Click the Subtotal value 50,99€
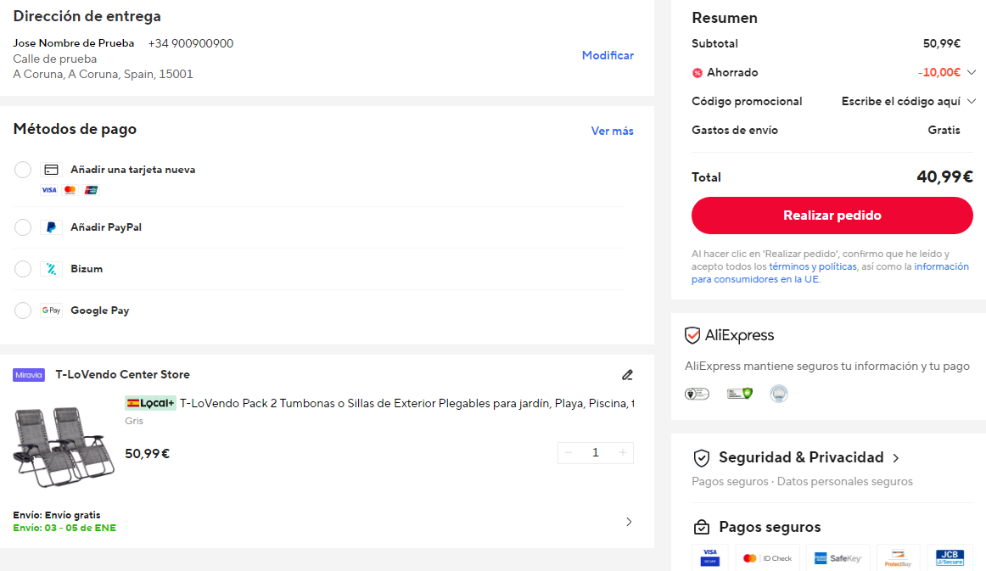Image resolution: width=986 pixels, height=571 pixels. coord(941,43)
